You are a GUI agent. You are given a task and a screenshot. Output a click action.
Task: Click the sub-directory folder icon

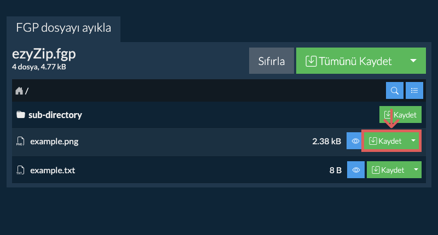coord(21,115)
